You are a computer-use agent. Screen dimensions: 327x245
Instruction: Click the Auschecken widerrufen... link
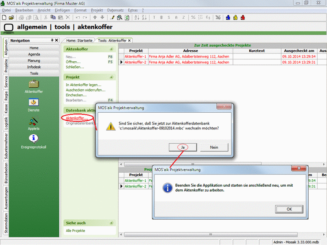85,90
